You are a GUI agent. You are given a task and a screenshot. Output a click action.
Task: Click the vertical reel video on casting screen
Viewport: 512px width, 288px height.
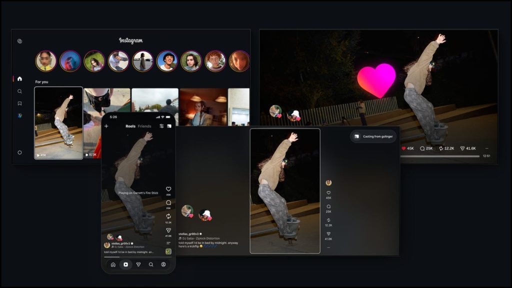pos(285,191)
